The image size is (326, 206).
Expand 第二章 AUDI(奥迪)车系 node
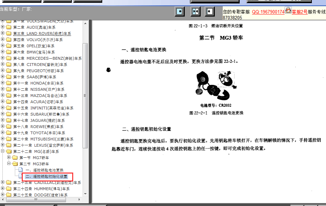[2, 27]
